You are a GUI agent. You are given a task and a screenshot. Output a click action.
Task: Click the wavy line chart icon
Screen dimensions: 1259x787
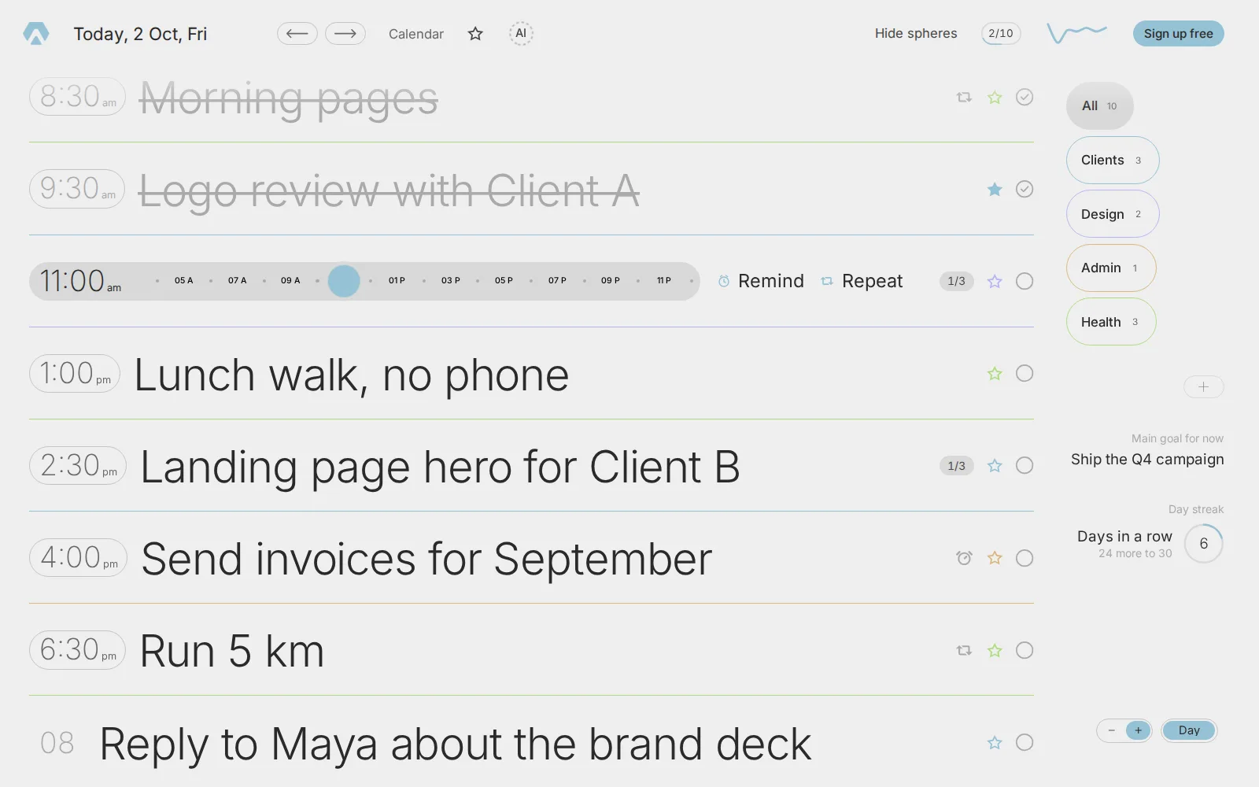[x=1076, y=33]
